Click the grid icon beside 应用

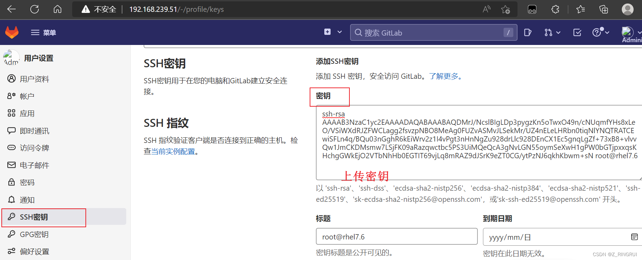coord(12,113)
